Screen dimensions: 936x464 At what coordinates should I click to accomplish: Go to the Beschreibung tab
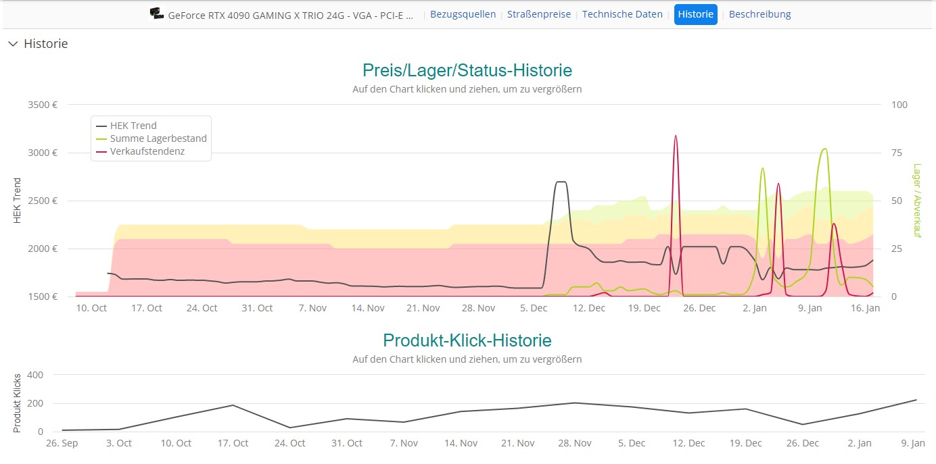[759, 14]
